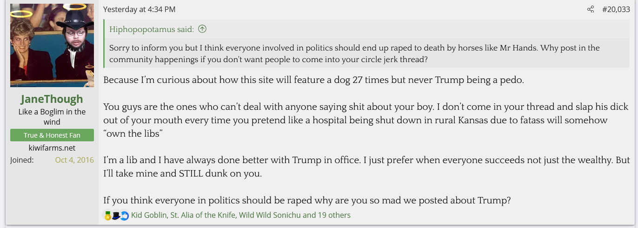Click the Joined label in user info
The image size is (638, 228).
[22, 160]
